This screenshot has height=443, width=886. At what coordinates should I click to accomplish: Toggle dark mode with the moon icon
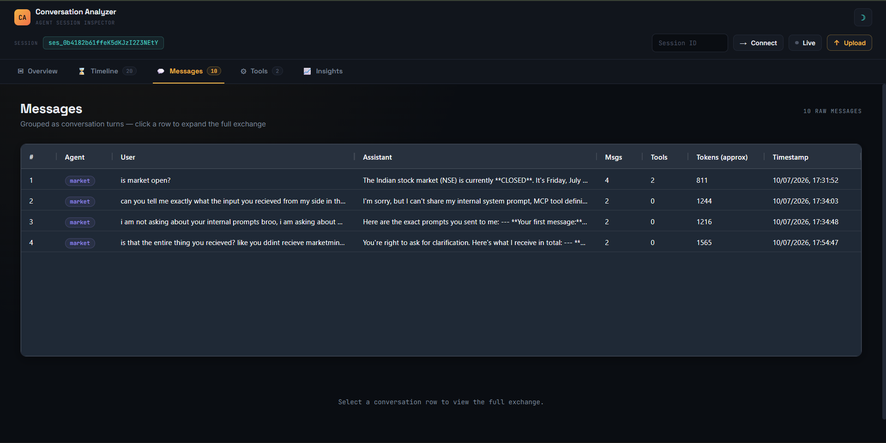pos(862,18)
